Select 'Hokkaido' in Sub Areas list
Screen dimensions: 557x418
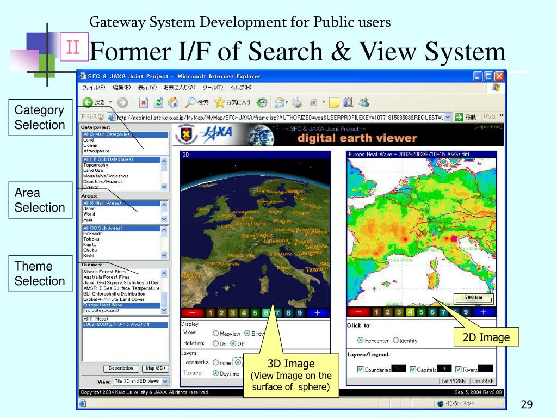[x=121, y=233]
